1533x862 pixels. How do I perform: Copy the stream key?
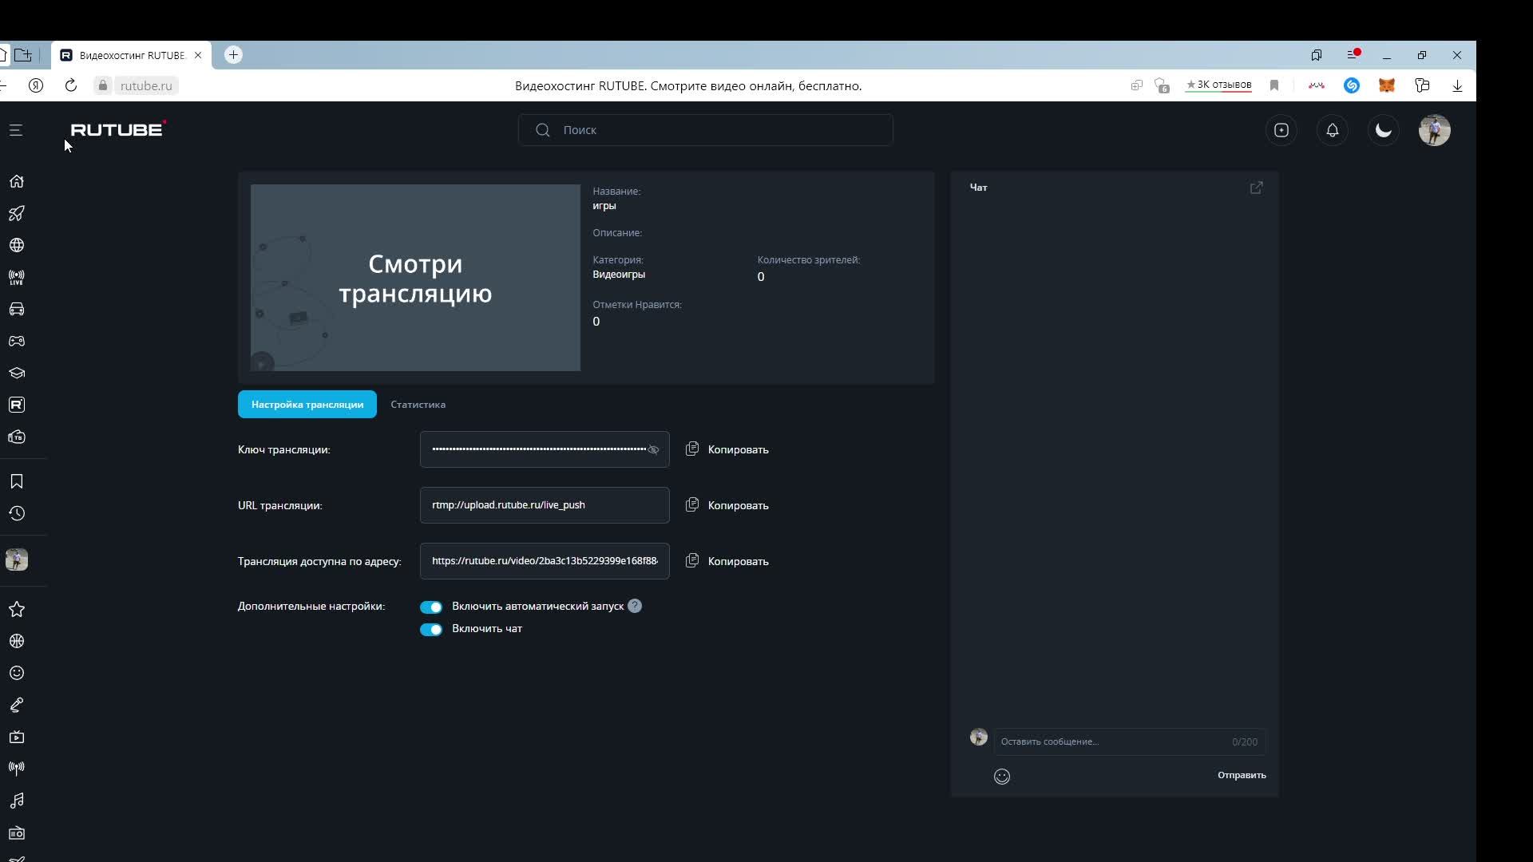tap(727, 449)
